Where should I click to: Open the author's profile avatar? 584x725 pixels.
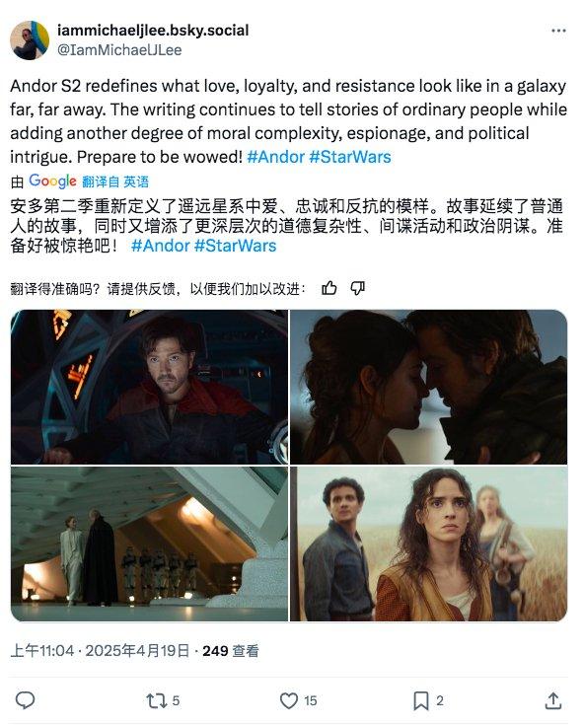click(30, 40)
